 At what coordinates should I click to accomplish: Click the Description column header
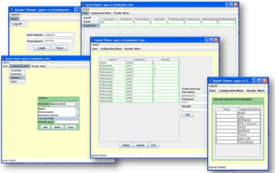click(109, 19)
